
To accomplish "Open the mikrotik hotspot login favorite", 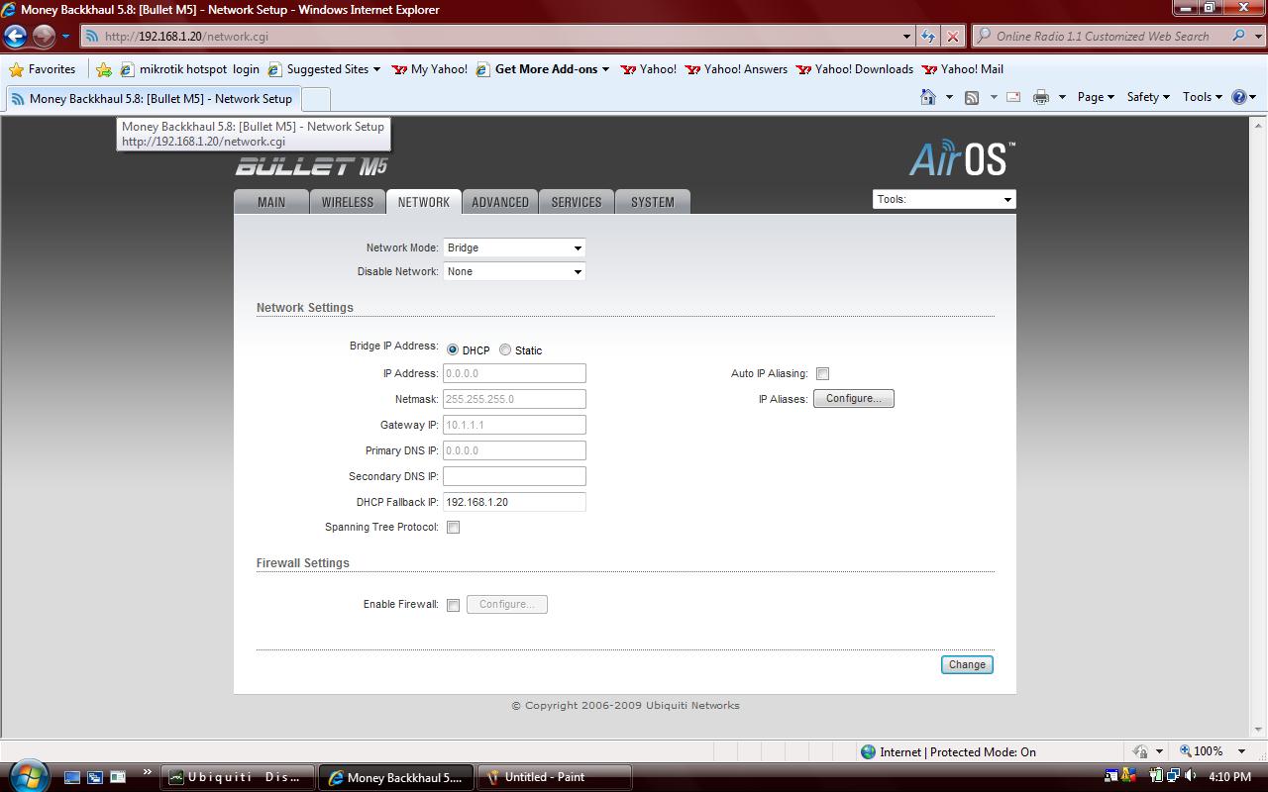I will pos(190,69).
